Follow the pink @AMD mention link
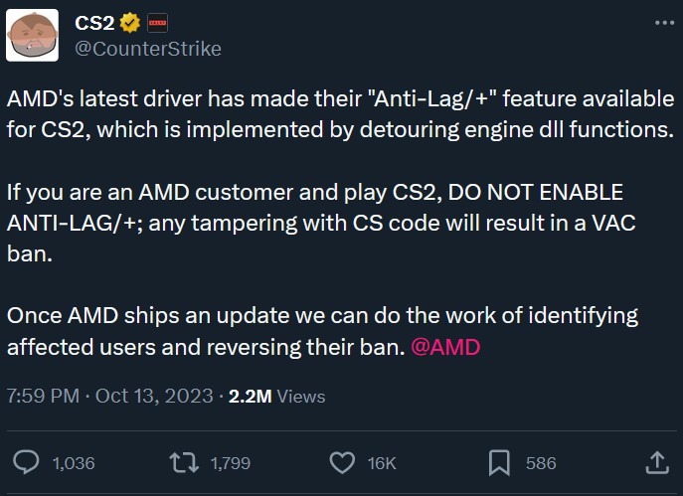 click(444, 348)
